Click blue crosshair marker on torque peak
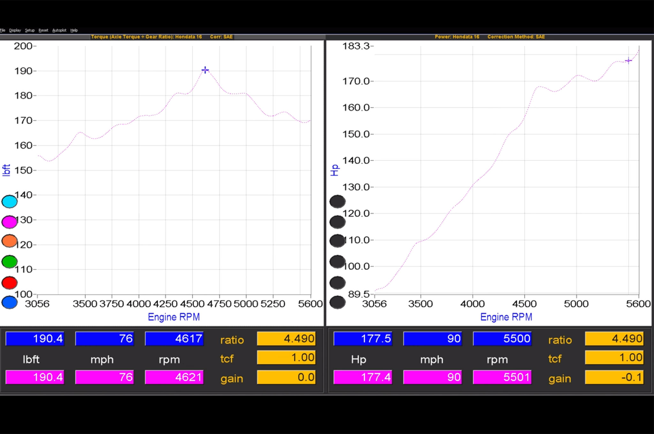The image size is (654, 434). [x=205, y=70]
